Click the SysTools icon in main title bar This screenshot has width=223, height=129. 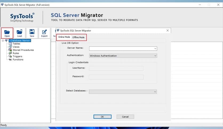[2, 5]
